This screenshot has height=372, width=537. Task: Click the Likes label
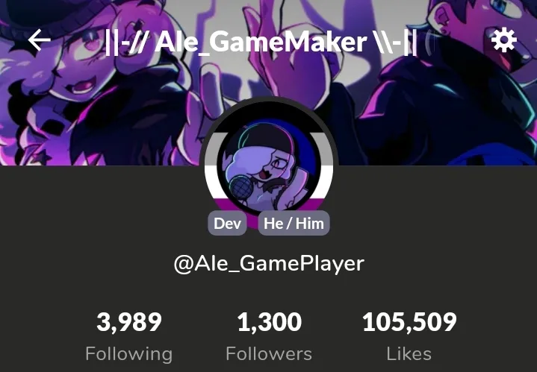tap(409, 354)
